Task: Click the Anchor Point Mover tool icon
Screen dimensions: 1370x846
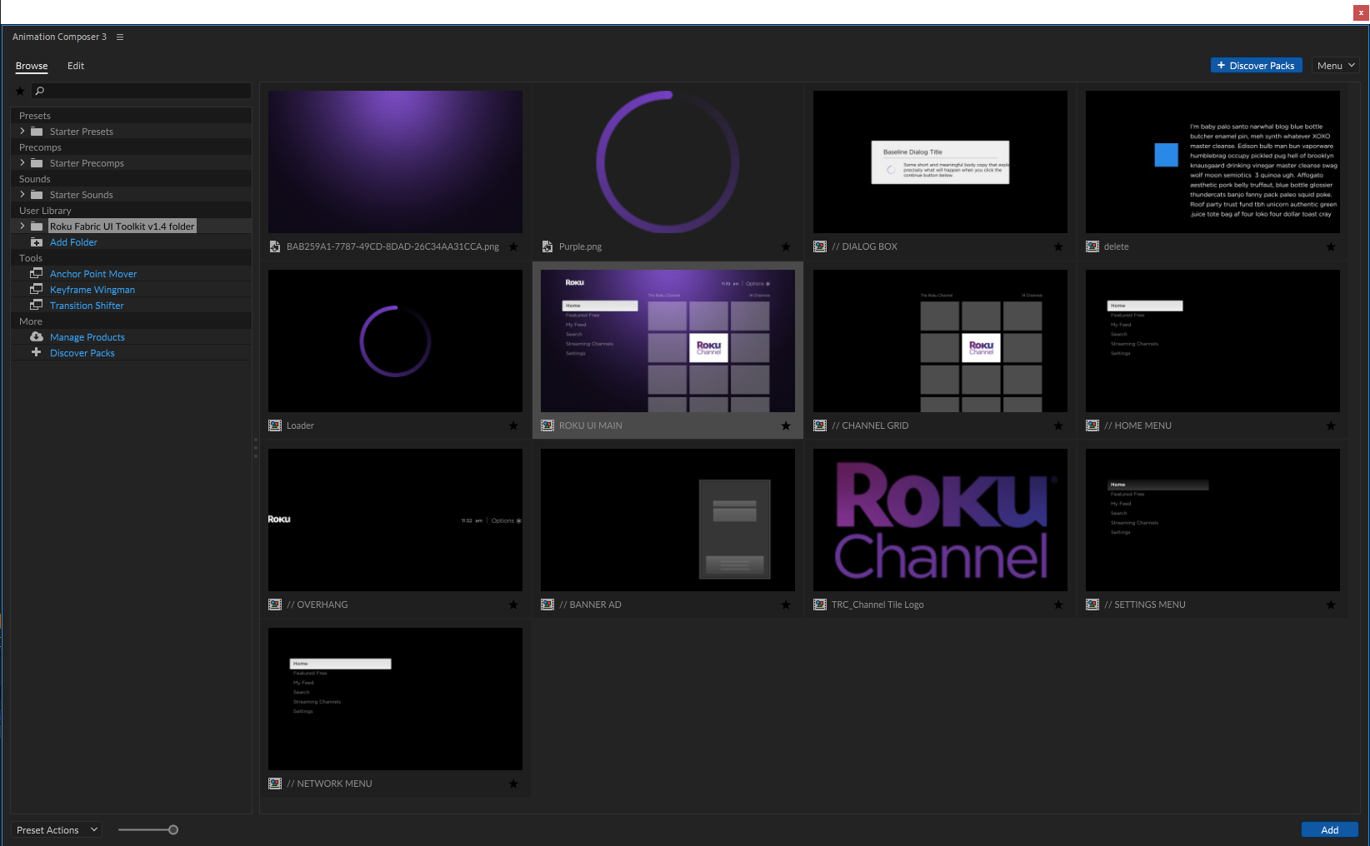Action: click(x=37, y=273)
